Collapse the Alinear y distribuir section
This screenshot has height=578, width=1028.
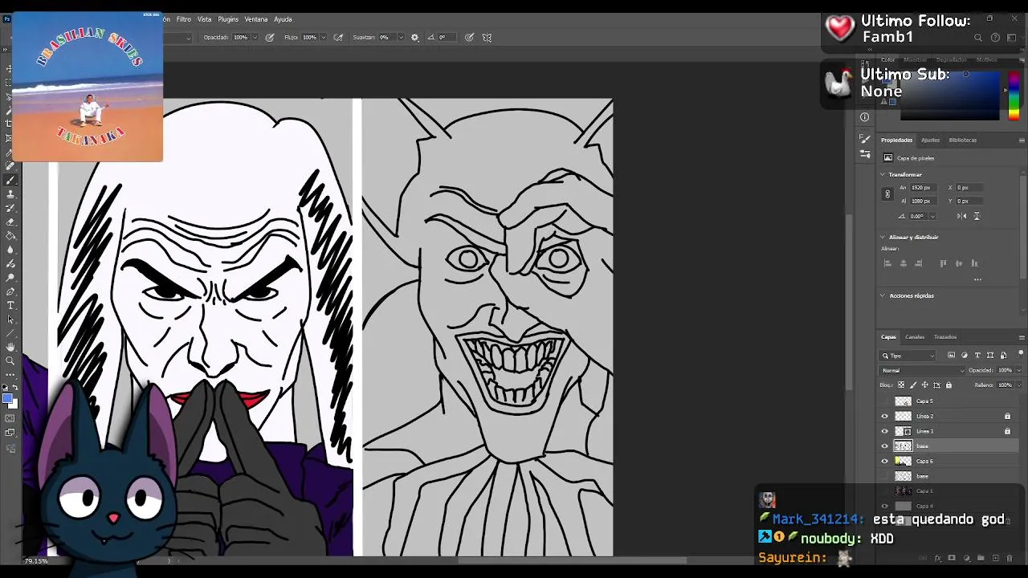click(x=883, y=237)
